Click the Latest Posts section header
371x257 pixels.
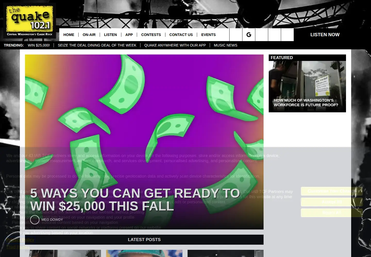(x=144, y=240)
